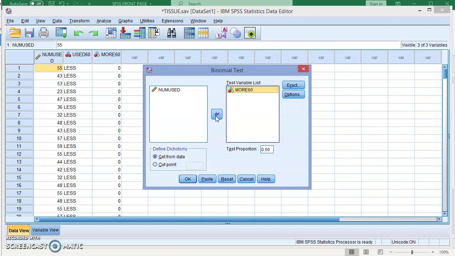Open Exact... test settings
This screenshot has width=455, height=256.
click(293, 85)
